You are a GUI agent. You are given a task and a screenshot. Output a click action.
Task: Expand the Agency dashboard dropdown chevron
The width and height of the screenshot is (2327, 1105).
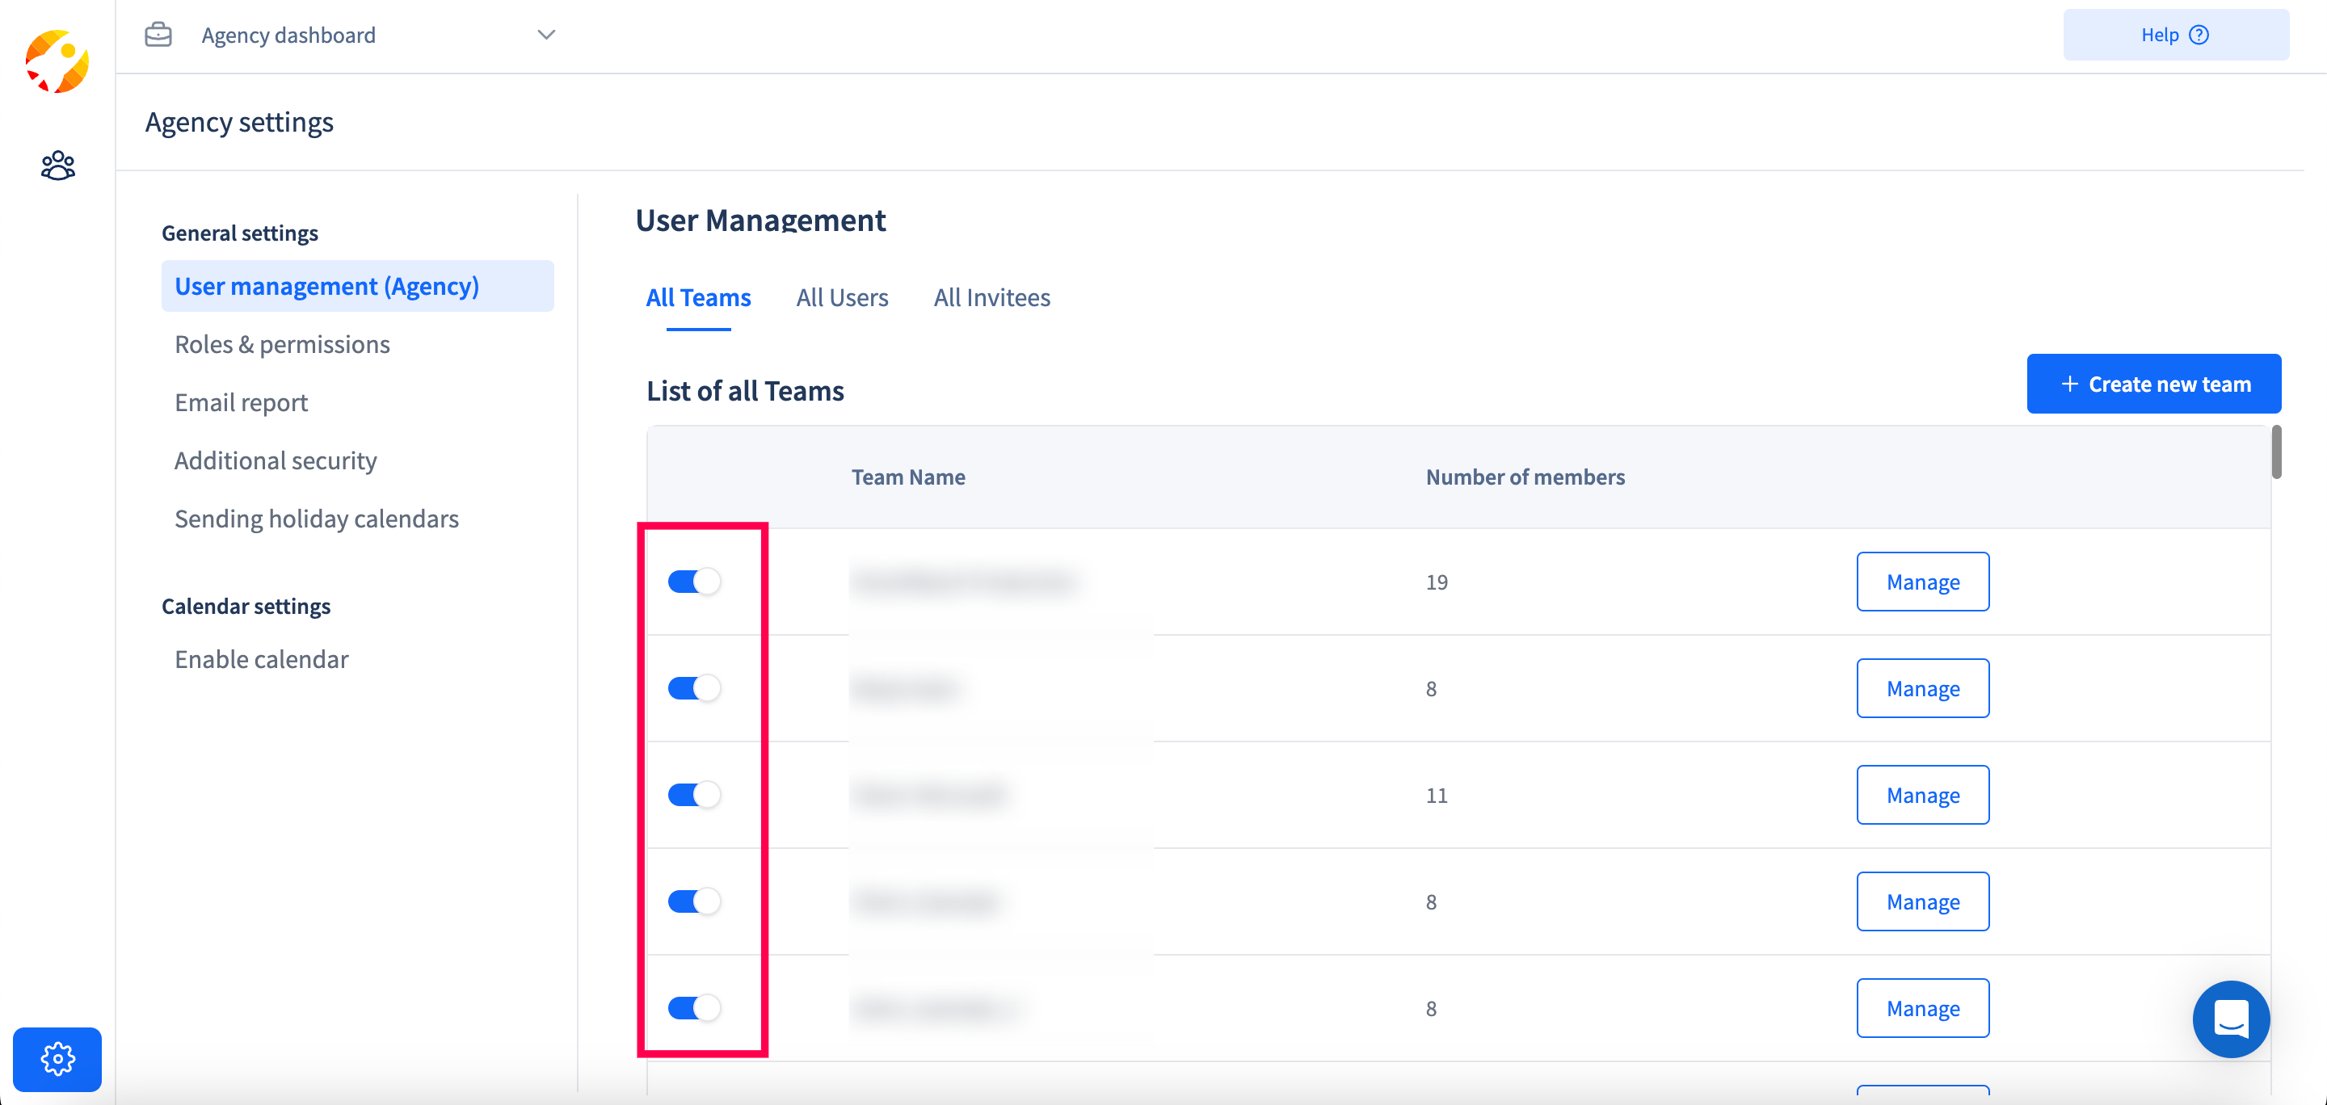click(545, 34)
